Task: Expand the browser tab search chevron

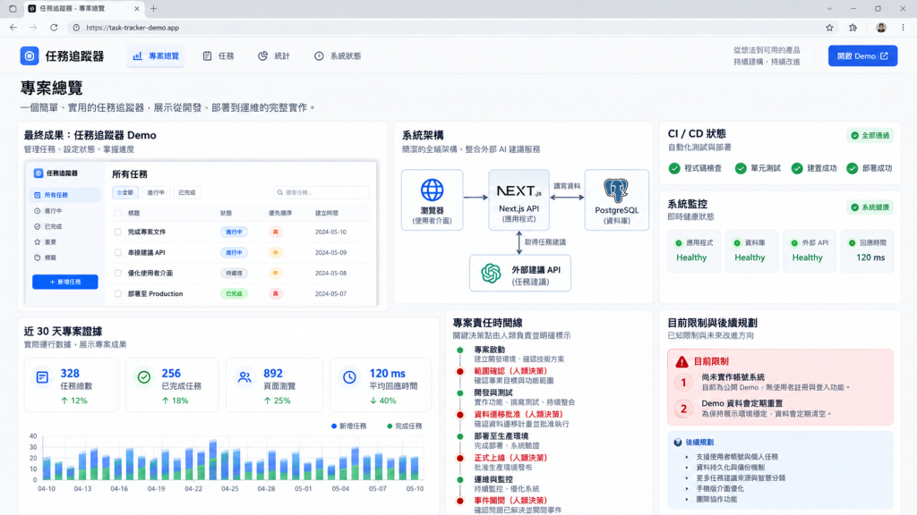Action: pyautogui.click(x=829, y=9)
